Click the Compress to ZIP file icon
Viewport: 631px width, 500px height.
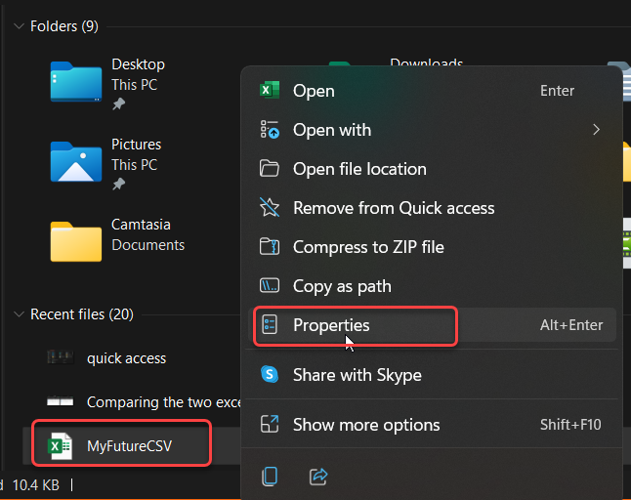pos(270,247)
